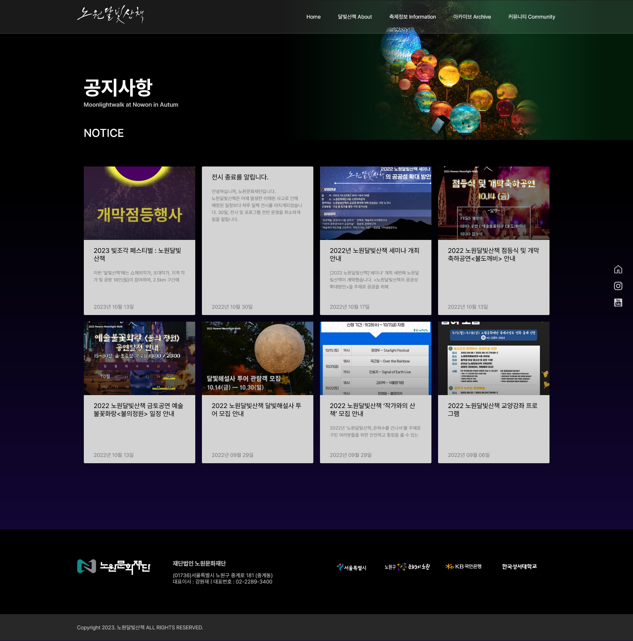Image resolution: width=633 pixels, height=641 pixels.
Task: Click the 노원문화재단 footer logo
Action: (114, 567)
